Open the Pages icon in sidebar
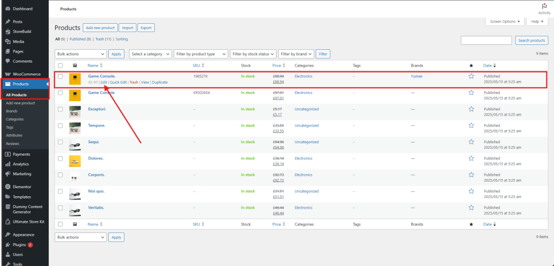This screenshot has height=266, width=554. click(8, 51)
